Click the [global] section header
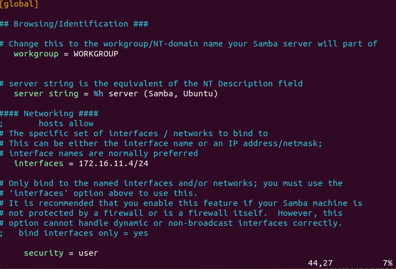 pos(19,4)
